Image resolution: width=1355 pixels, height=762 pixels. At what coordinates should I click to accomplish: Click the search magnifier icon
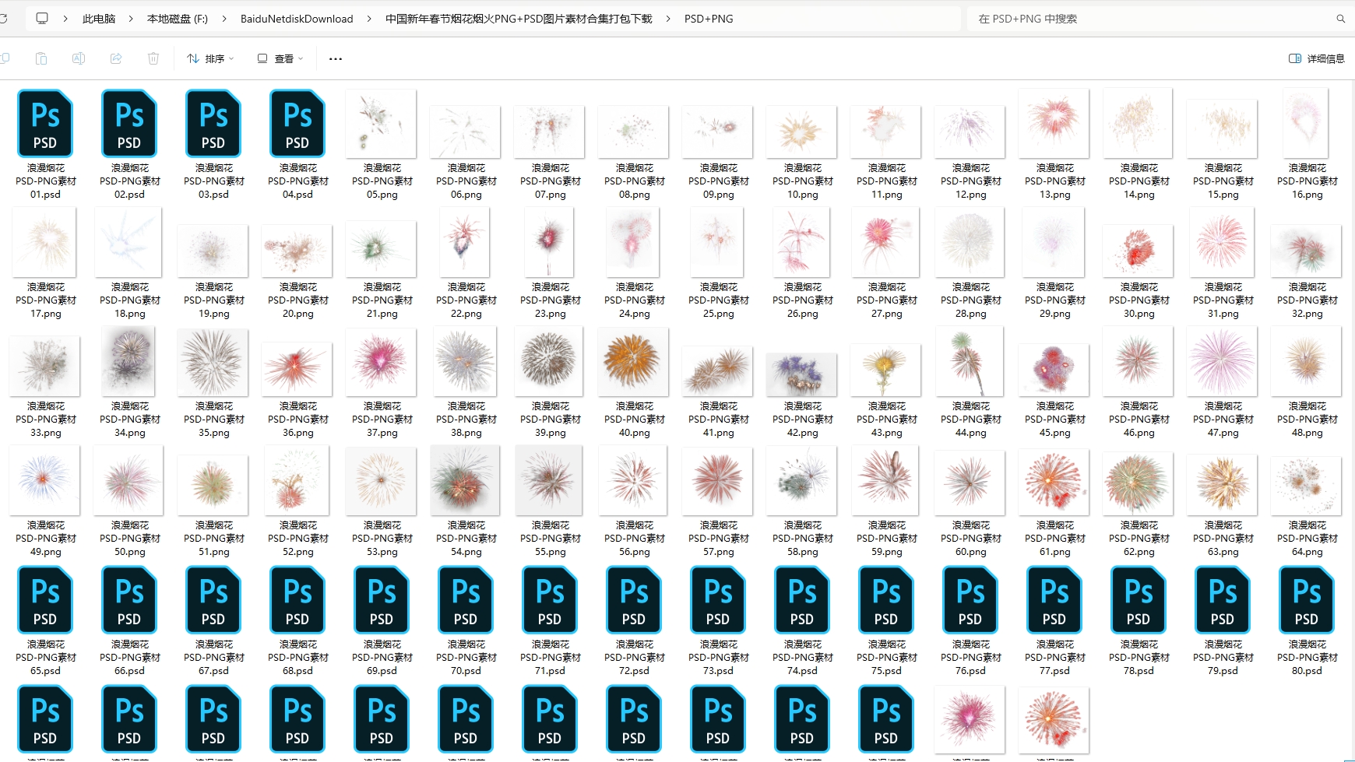1340,19
